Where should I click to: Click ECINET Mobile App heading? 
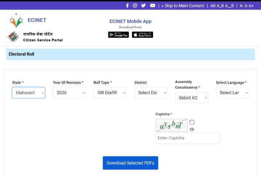click(130, 22)
